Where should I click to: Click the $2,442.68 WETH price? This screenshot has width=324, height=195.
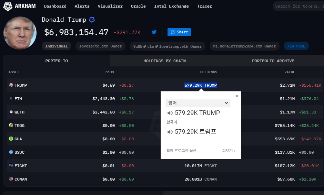(103, 112)
